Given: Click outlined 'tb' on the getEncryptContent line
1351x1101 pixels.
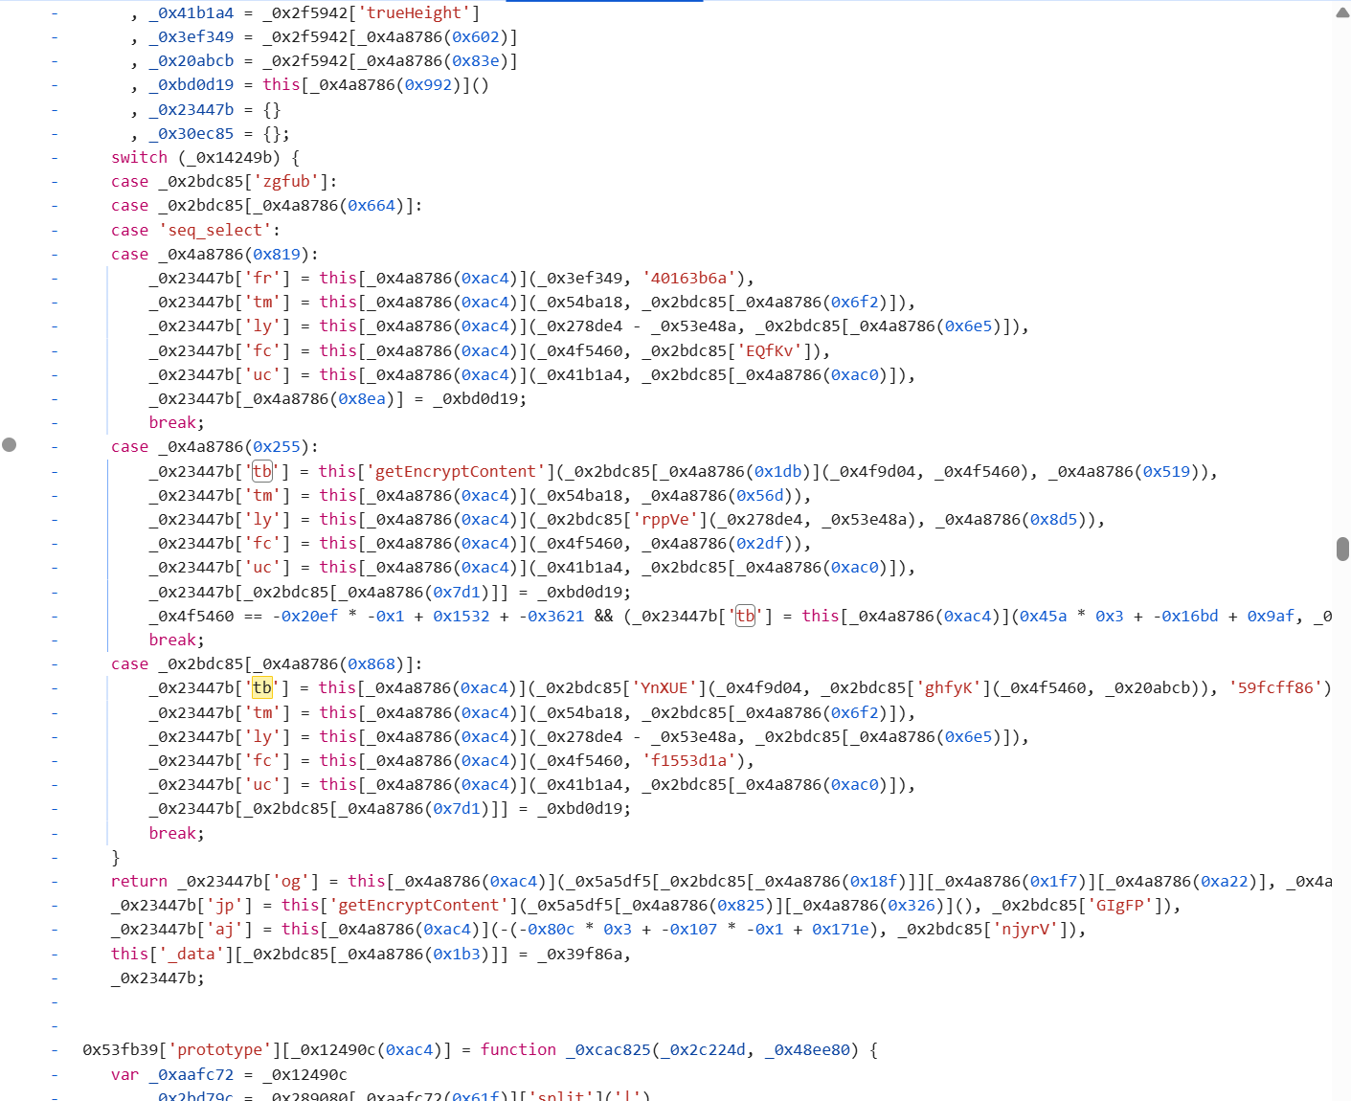Looking at the screenshot, I should (x=262, y=471).
